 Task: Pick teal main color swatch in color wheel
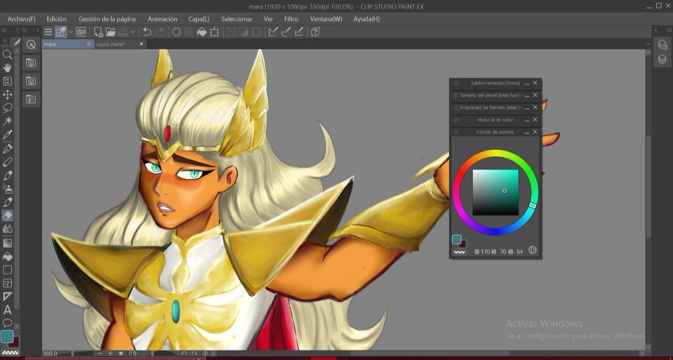coord(457,239)
